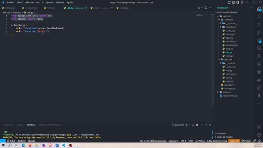Open the CONSOLA DE DEPURACIÓN tab
Image resolution: width=263 pixels, height=148 pixels.
point(51,125)
